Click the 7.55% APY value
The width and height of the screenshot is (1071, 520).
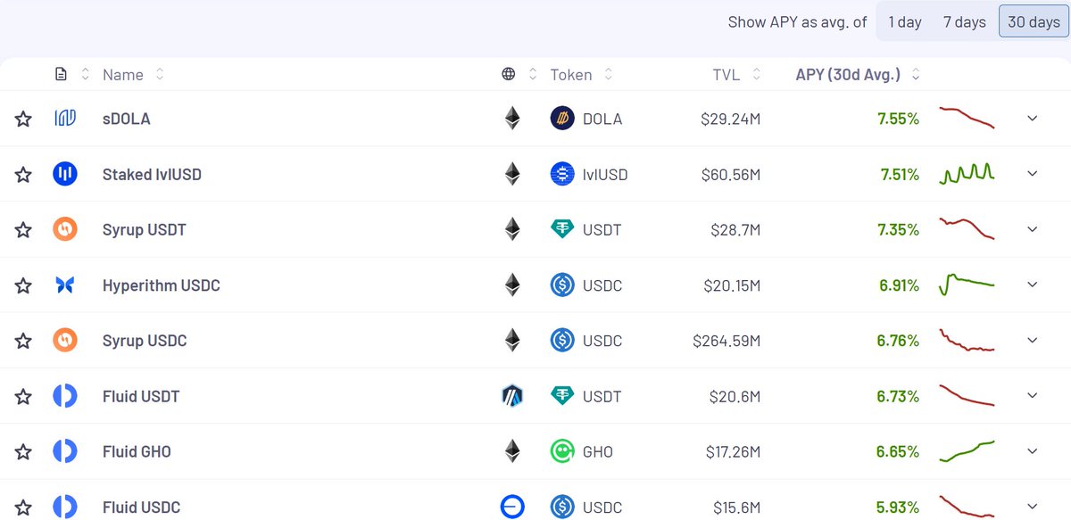[x=897, y=119]
